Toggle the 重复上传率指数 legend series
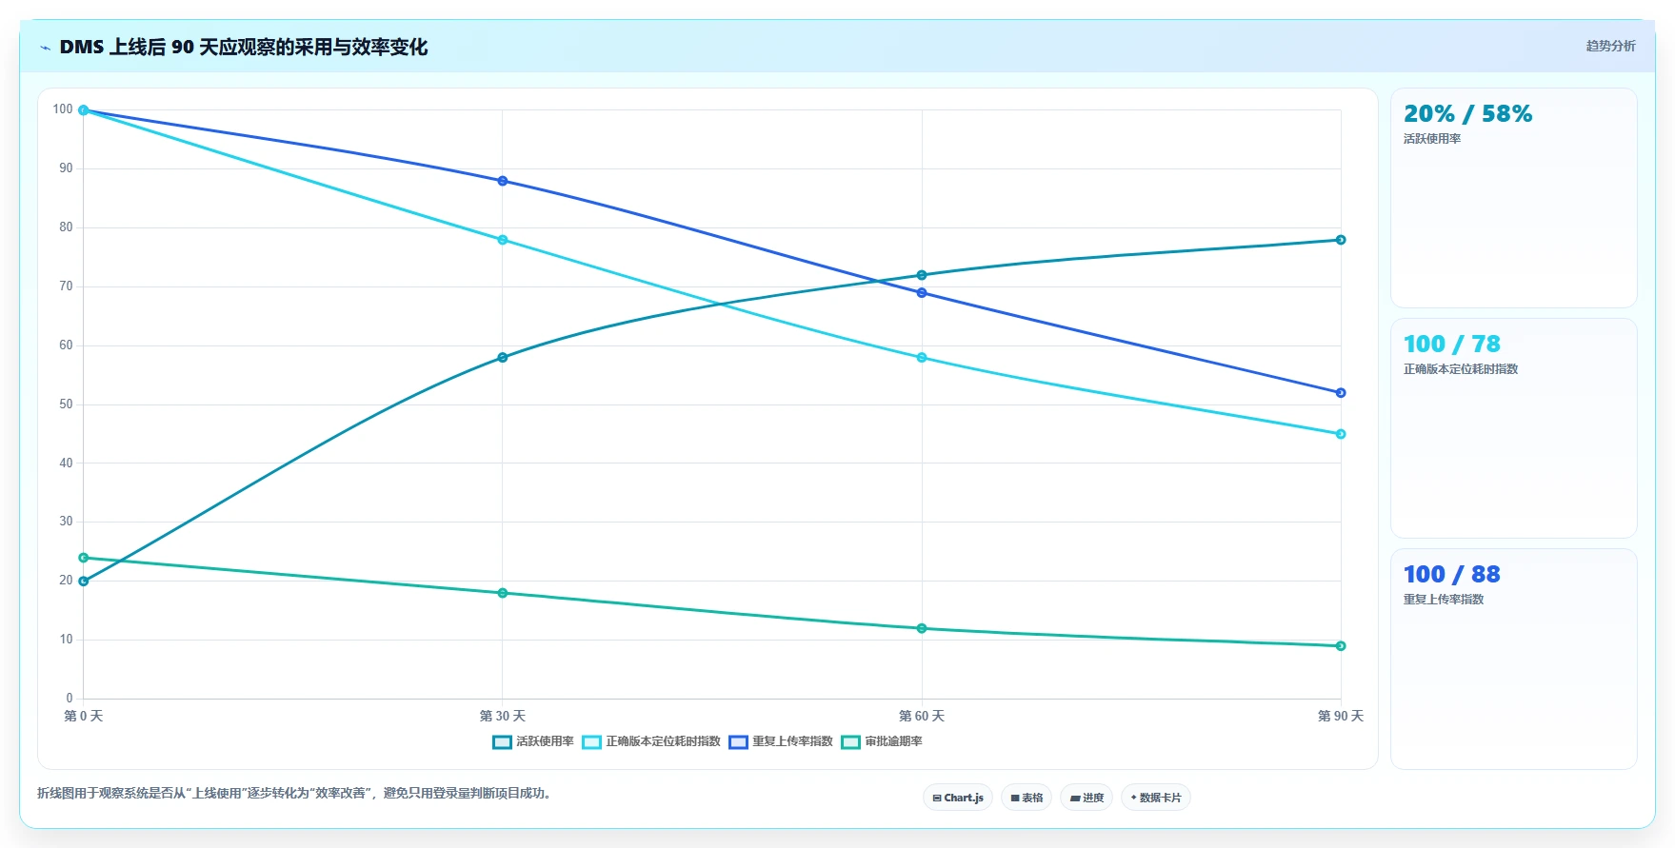 [x=781, y=741]
